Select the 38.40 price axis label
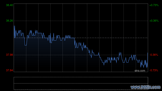 point(10,5)
